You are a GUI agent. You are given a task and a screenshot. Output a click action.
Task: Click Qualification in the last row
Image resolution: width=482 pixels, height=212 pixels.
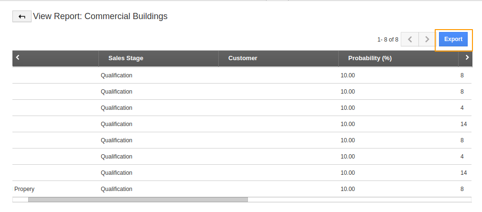coord(117,189)
